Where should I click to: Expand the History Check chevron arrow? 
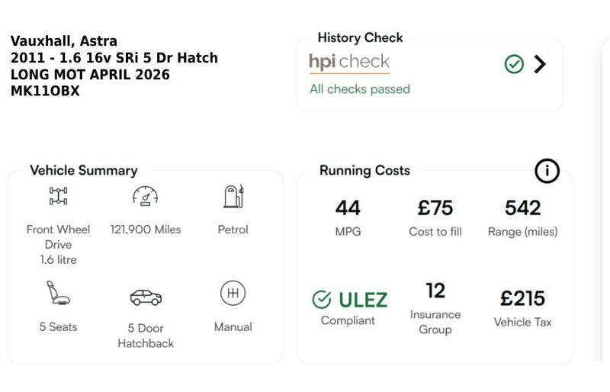pyautogui.click(x=540, y=64)
